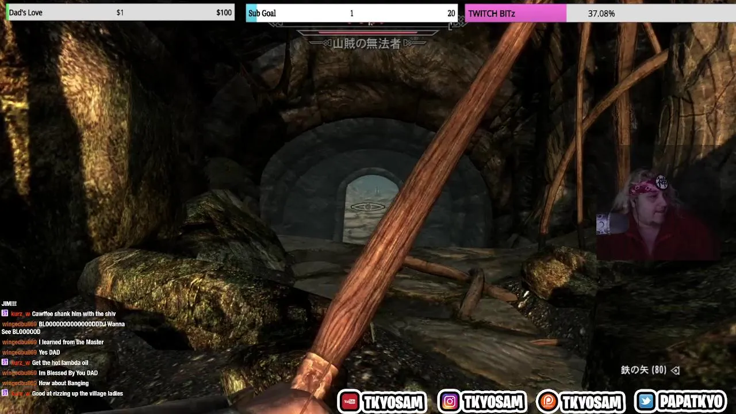This screenshot has height=414, width=736.
Task: Click 'Good at rizzing up the village ladies'
Action: (78, 393)
